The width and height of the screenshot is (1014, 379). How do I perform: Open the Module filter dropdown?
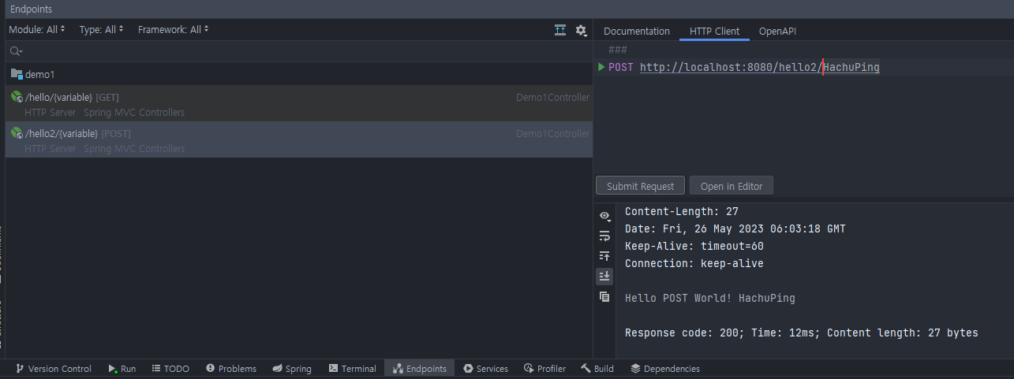[x=37, y=29]
